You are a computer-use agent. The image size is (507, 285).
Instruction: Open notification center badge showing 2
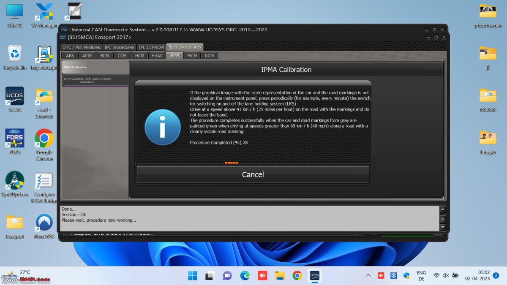[496, 276]
